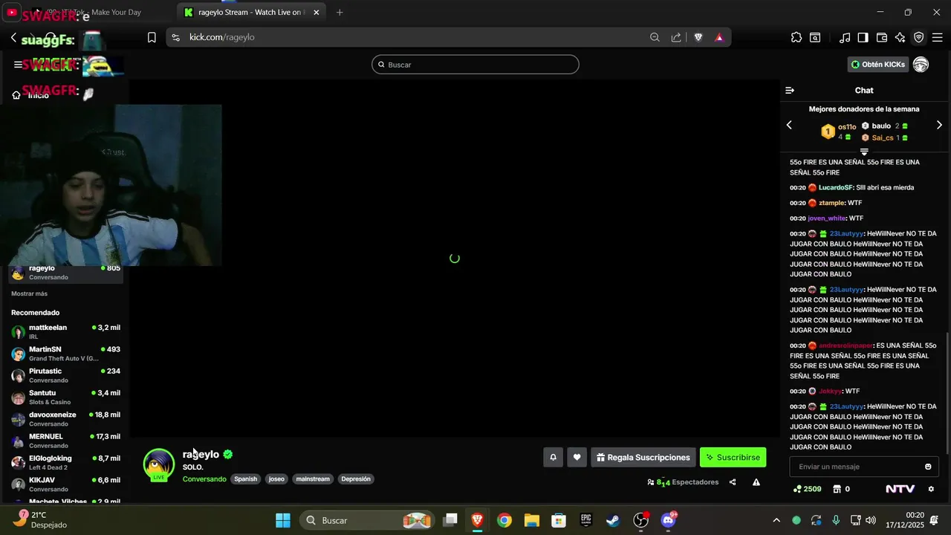Click the Conversando category link
Screen dimensions: 951x535
coord(204,479)
